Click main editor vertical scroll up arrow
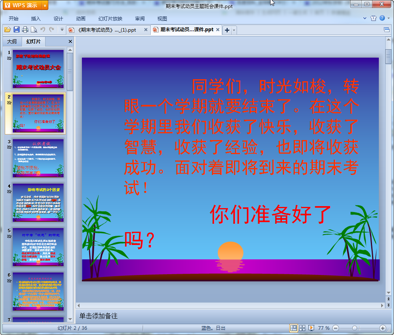The width and height of the screenshot is (394, 335). (x=388, y=40)
